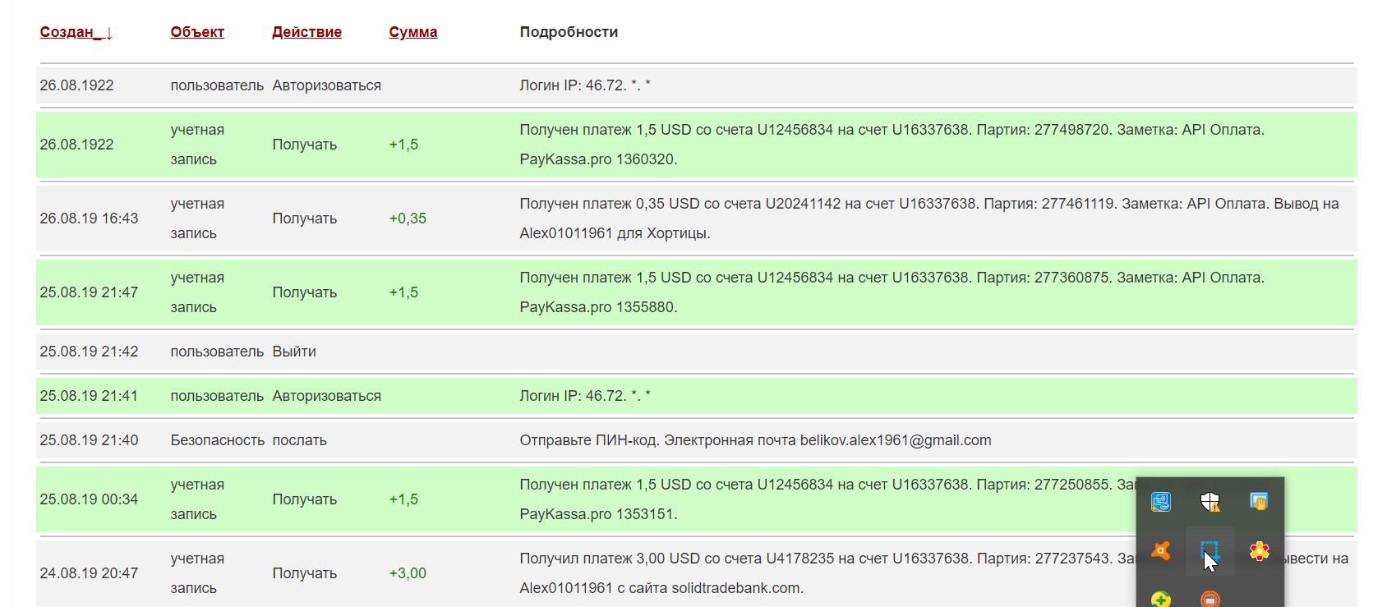
Task: Select the date cell 24.08.19 20:47
Action: (89, 573)
